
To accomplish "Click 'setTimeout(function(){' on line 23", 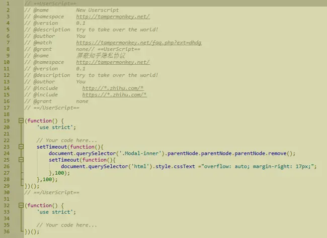I will coord(70,147).
